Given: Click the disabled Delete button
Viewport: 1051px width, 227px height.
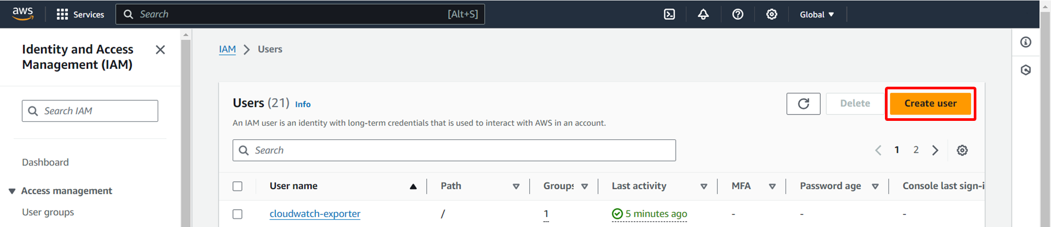Looking at the screenshot, I should pyautogui.click(x=855, y=104).
